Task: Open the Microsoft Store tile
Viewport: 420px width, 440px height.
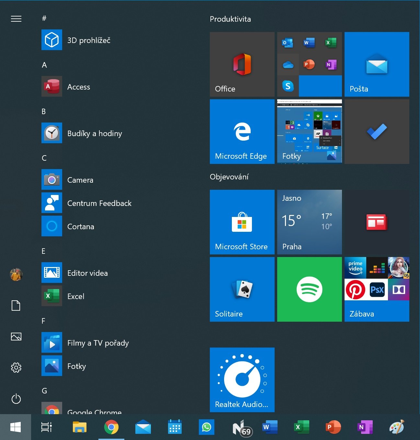Action: point(242,222)
